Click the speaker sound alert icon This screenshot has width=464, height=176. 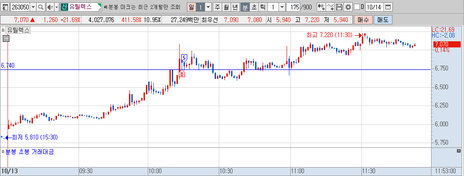(x=50, y=7)
